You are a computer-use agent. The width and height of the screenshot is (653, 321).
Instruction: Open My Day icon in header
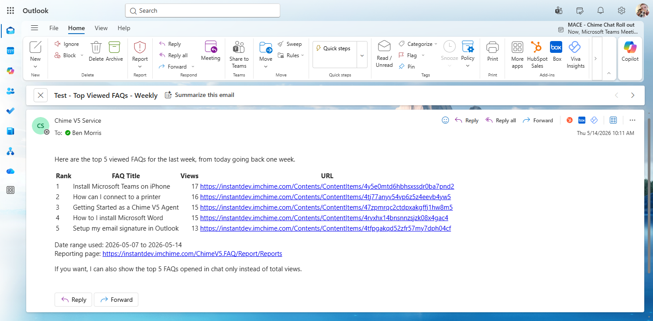580,10
